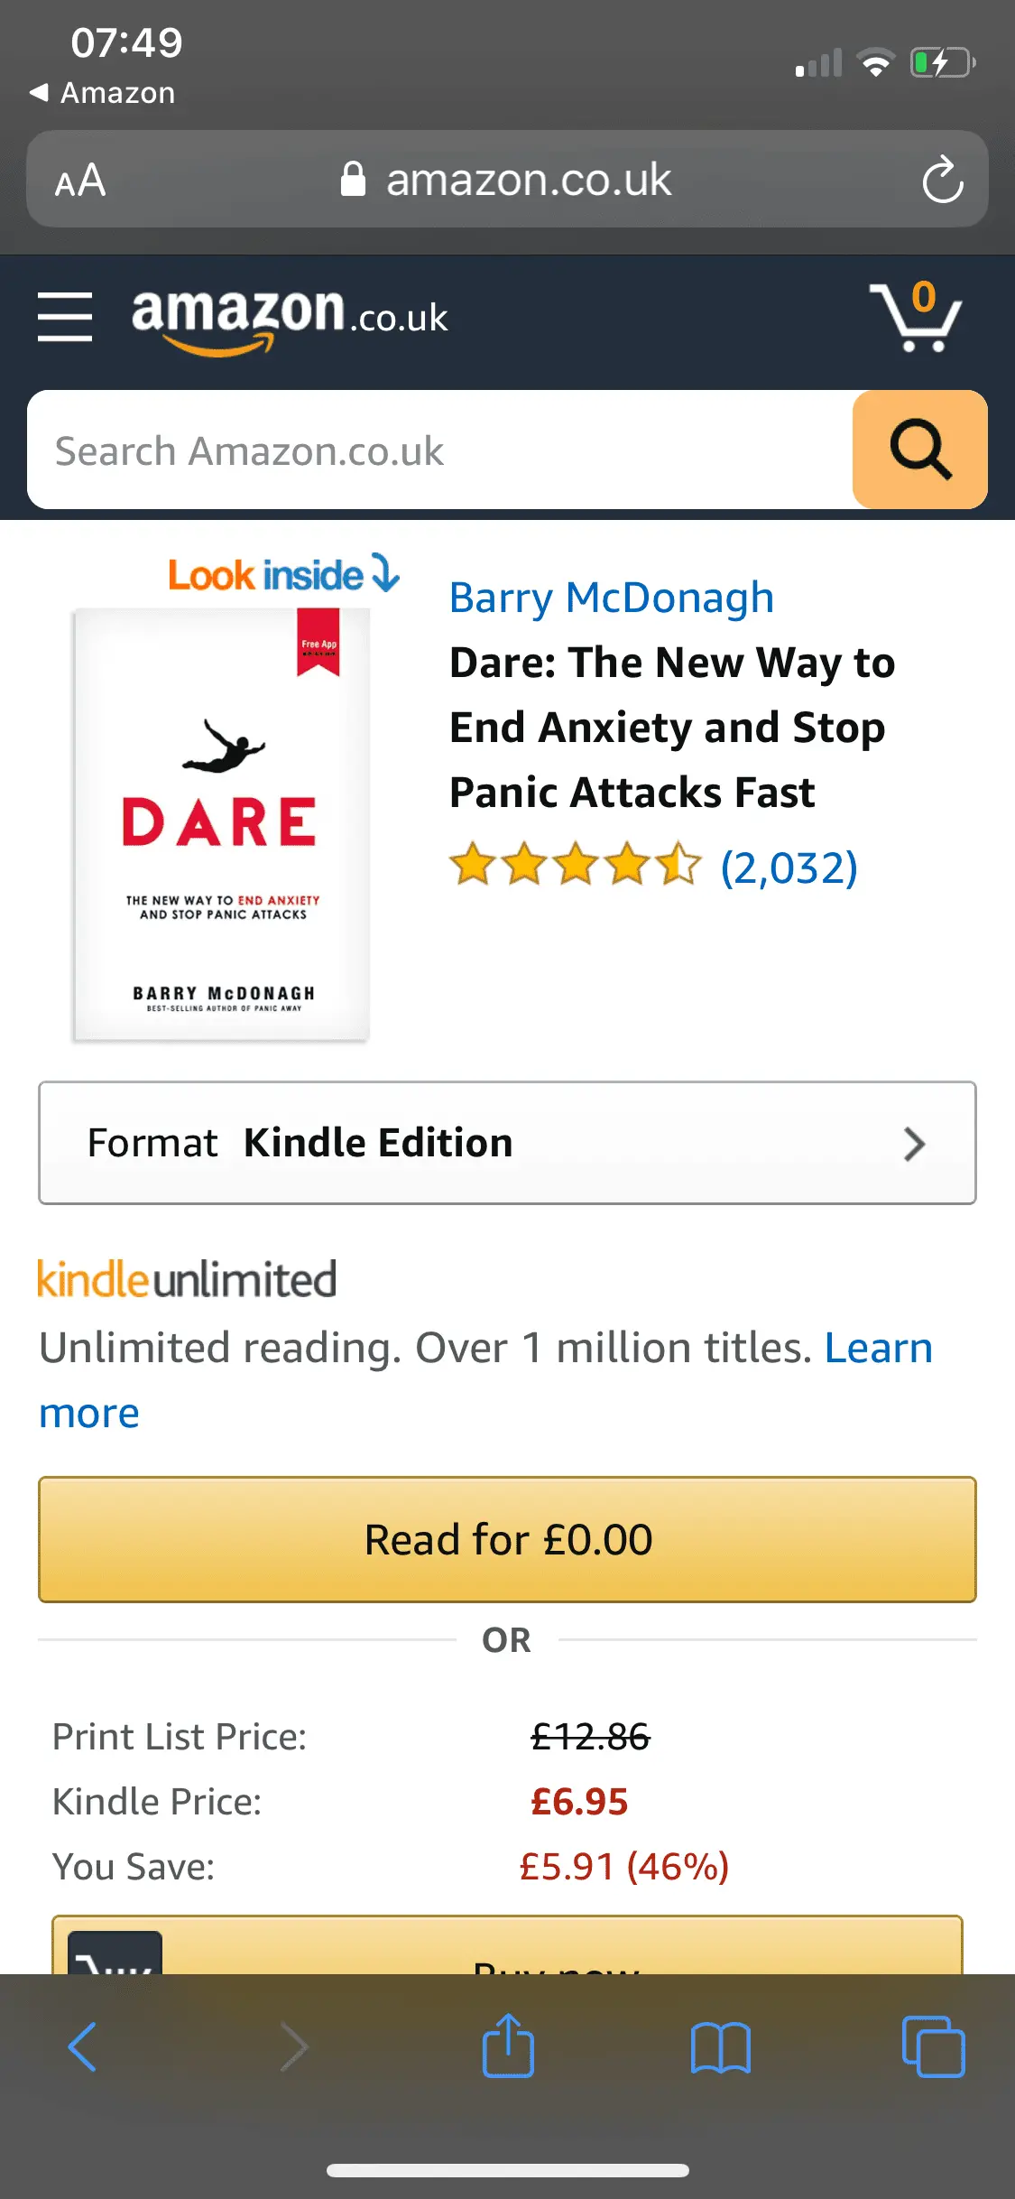1015x2199 pixels.
Task: Go back with Safari back arrow
Action: pyautogui.click(x=82, y=2046)
